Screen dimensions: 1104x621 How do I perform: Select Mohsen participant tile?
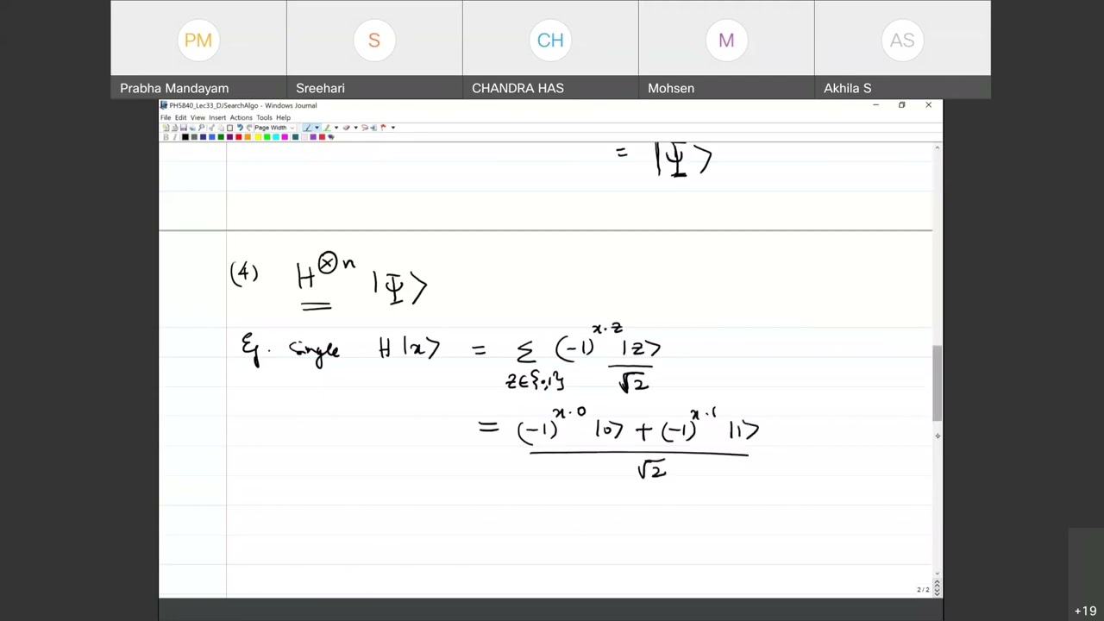tap(726, 49)
